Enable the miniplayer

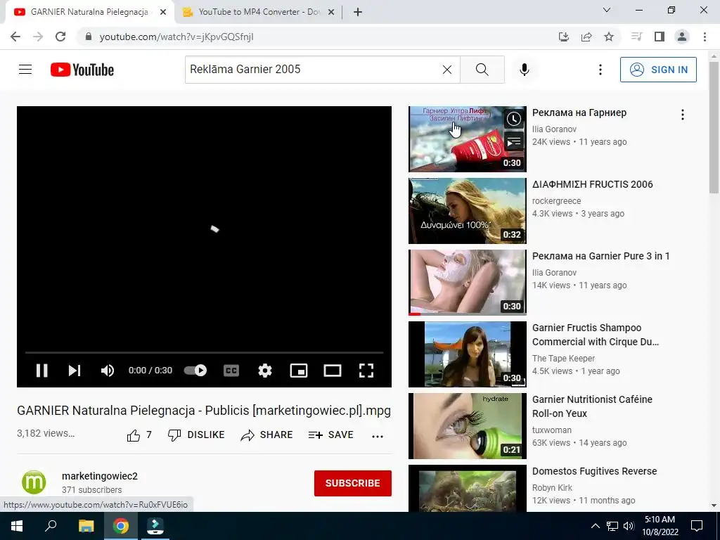tap(298, 370)
